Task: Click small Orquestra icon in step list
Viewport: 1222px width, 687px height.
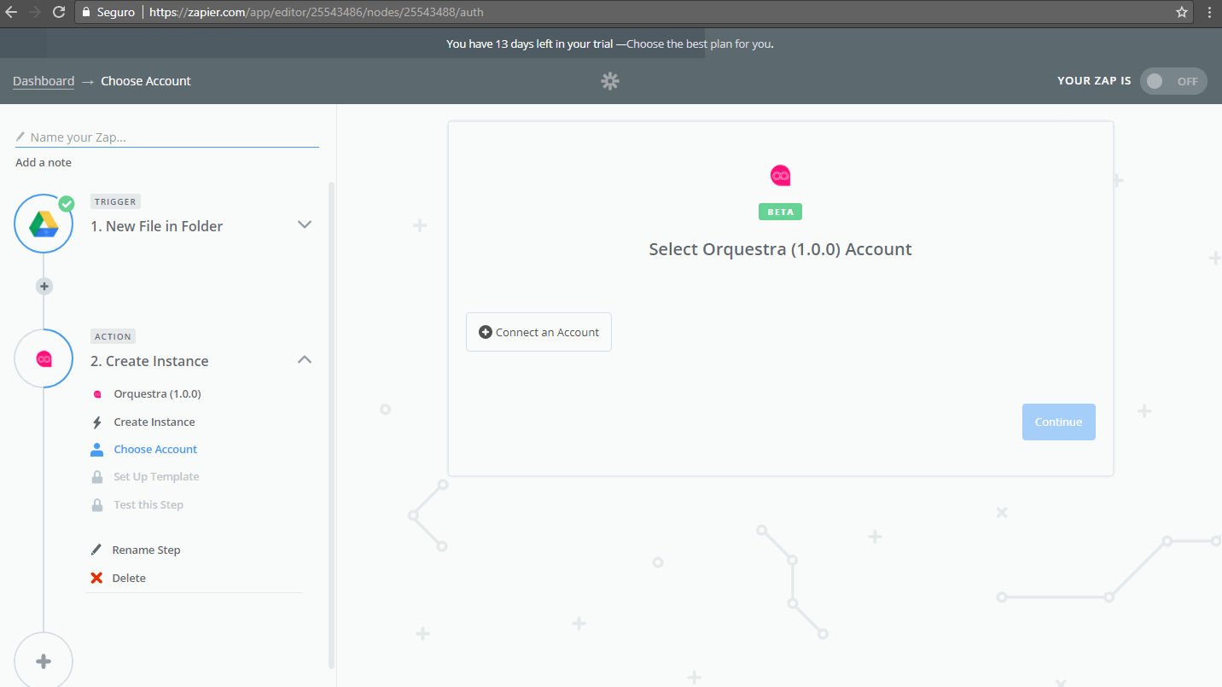Action: pyautogui.click(x=96, y=394)
